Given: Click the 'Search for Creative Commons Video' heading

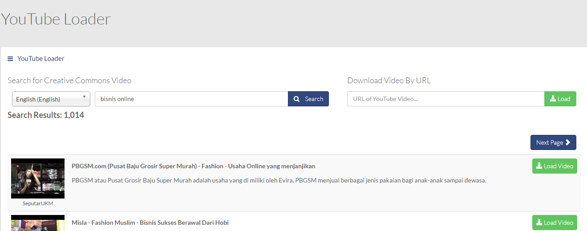Looking at the screenshot, I should tap(69, 81).
